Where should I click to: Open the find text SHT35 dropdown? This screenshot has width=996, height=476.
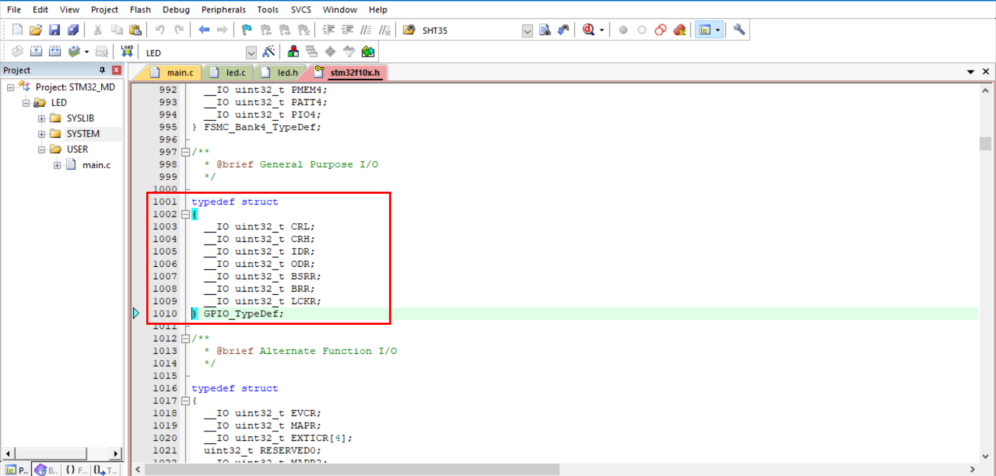coord(527,31)
